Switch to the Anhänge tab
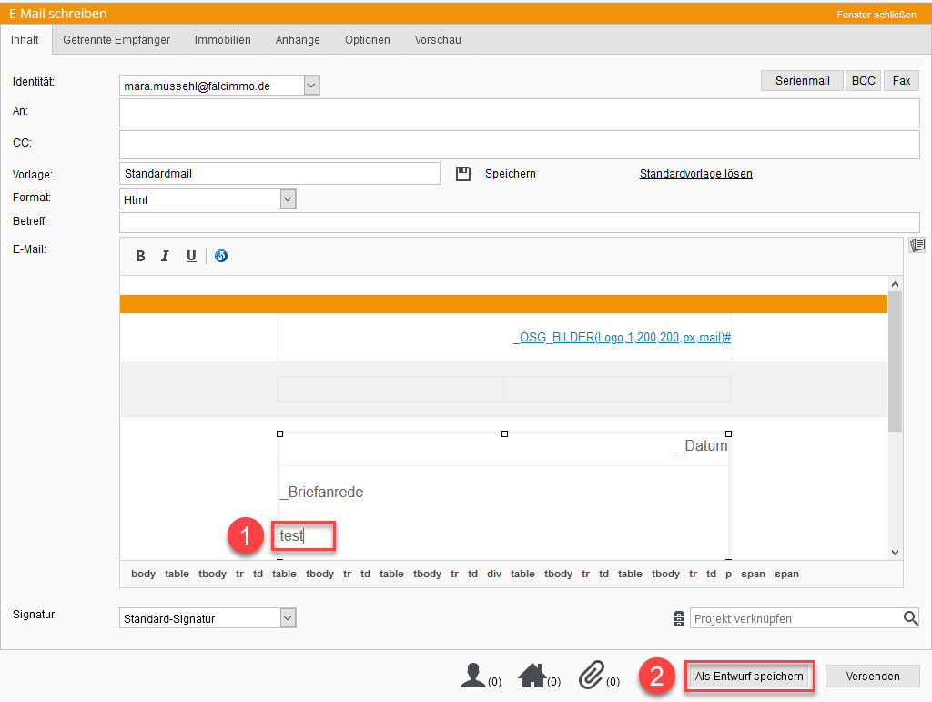This screenshot has width=932, height=702. (x=298, y=40)
